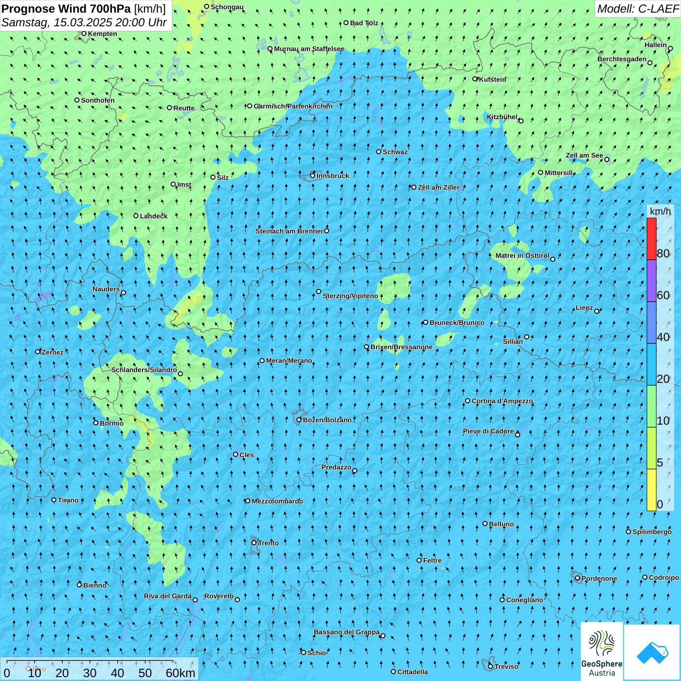This screenshot has height=681, width=681.
Task: Click the map title 'Prognose Wind 700hPa'
Action: pyautogui.click(x=66, y=9)
